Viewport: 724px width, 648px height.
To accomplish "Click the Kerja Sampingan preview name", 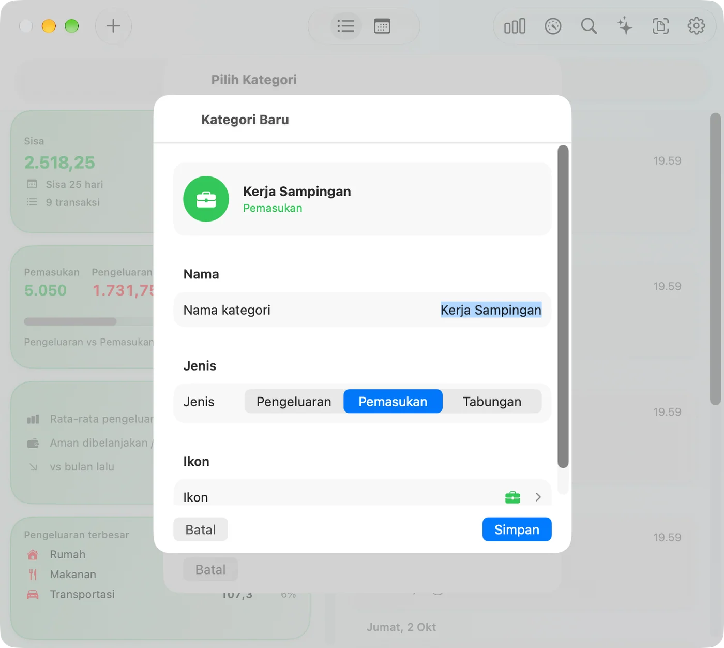I will (297, 192).
